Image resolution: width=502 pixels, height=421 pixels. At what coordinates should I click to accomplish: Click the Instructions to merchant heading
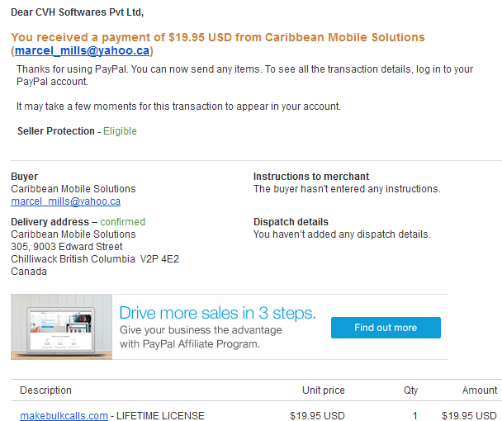point(311,177)
